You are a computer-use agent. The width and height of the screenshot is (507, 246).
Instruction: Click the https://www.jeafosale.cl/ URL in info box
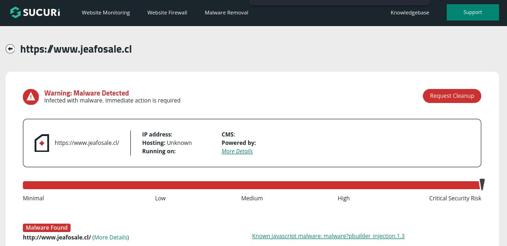(x=87, y=143)
